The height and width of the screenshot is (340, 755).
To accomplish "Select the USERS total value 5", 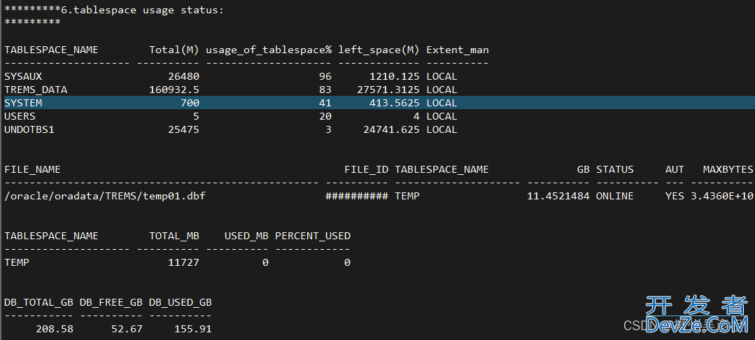I will click(197, 116).
